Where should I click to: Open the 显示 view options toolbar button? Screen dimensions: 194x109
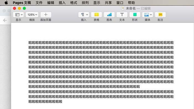coord(19,15)
